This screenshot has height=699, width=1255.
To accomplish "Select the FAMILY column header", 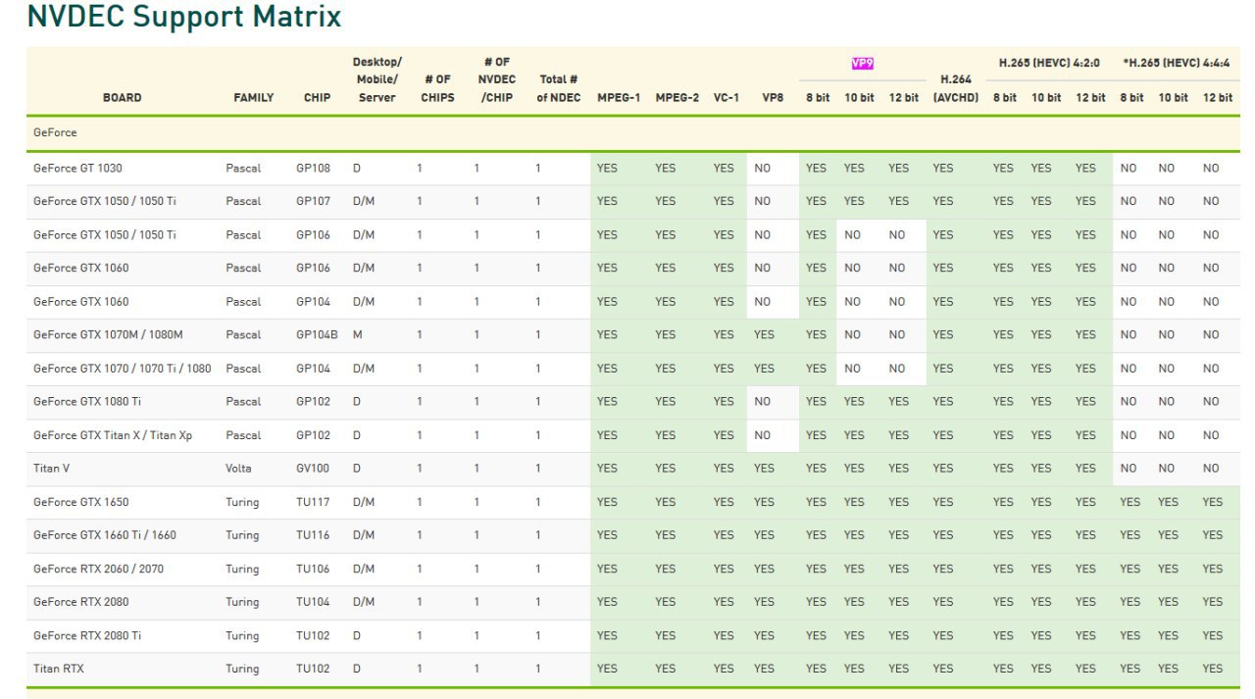I will click(x=253, y=97).
